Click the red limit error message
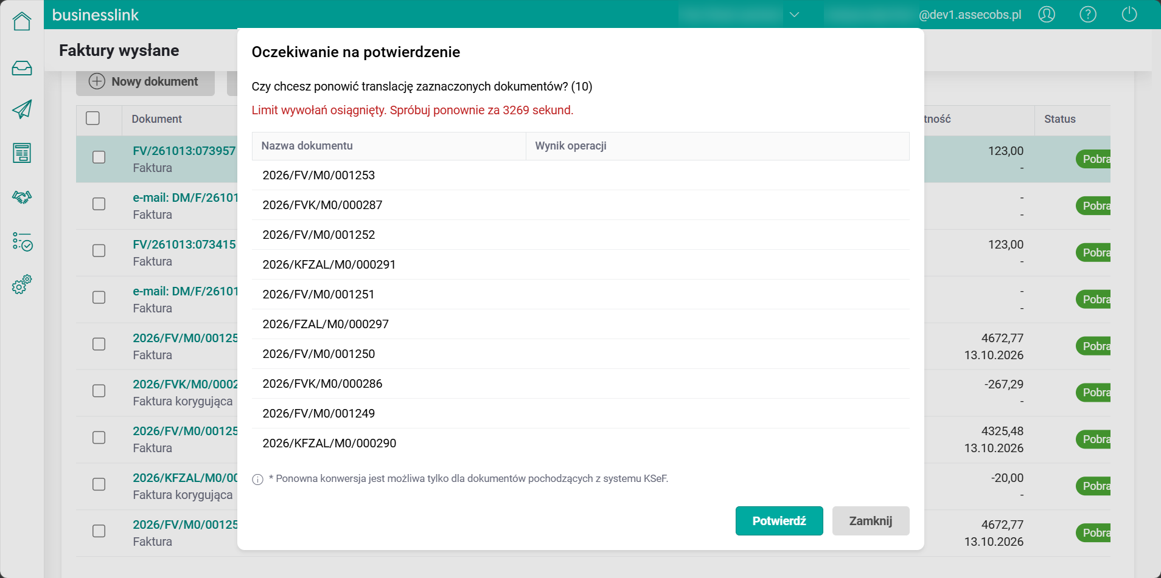The height and width of the screenshot is (578, 1161). click(413, 110)
